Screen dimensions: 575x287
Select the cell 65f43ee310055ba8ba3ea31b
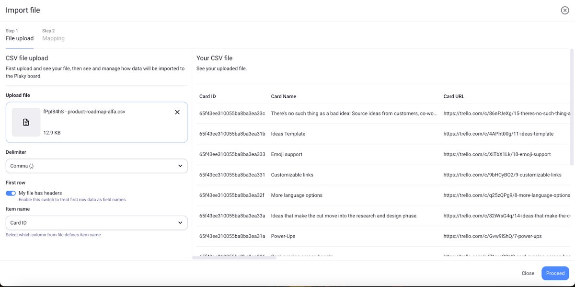(232, 134)
